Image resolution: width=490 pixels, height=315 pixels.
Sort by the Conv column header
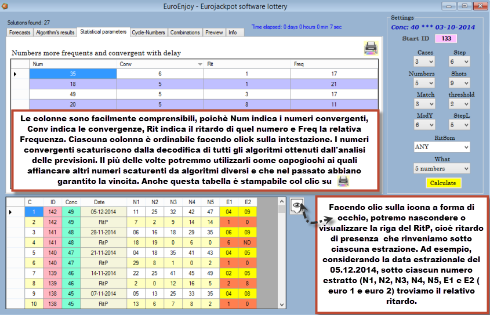pyautogui.click(x=160, y=64)
